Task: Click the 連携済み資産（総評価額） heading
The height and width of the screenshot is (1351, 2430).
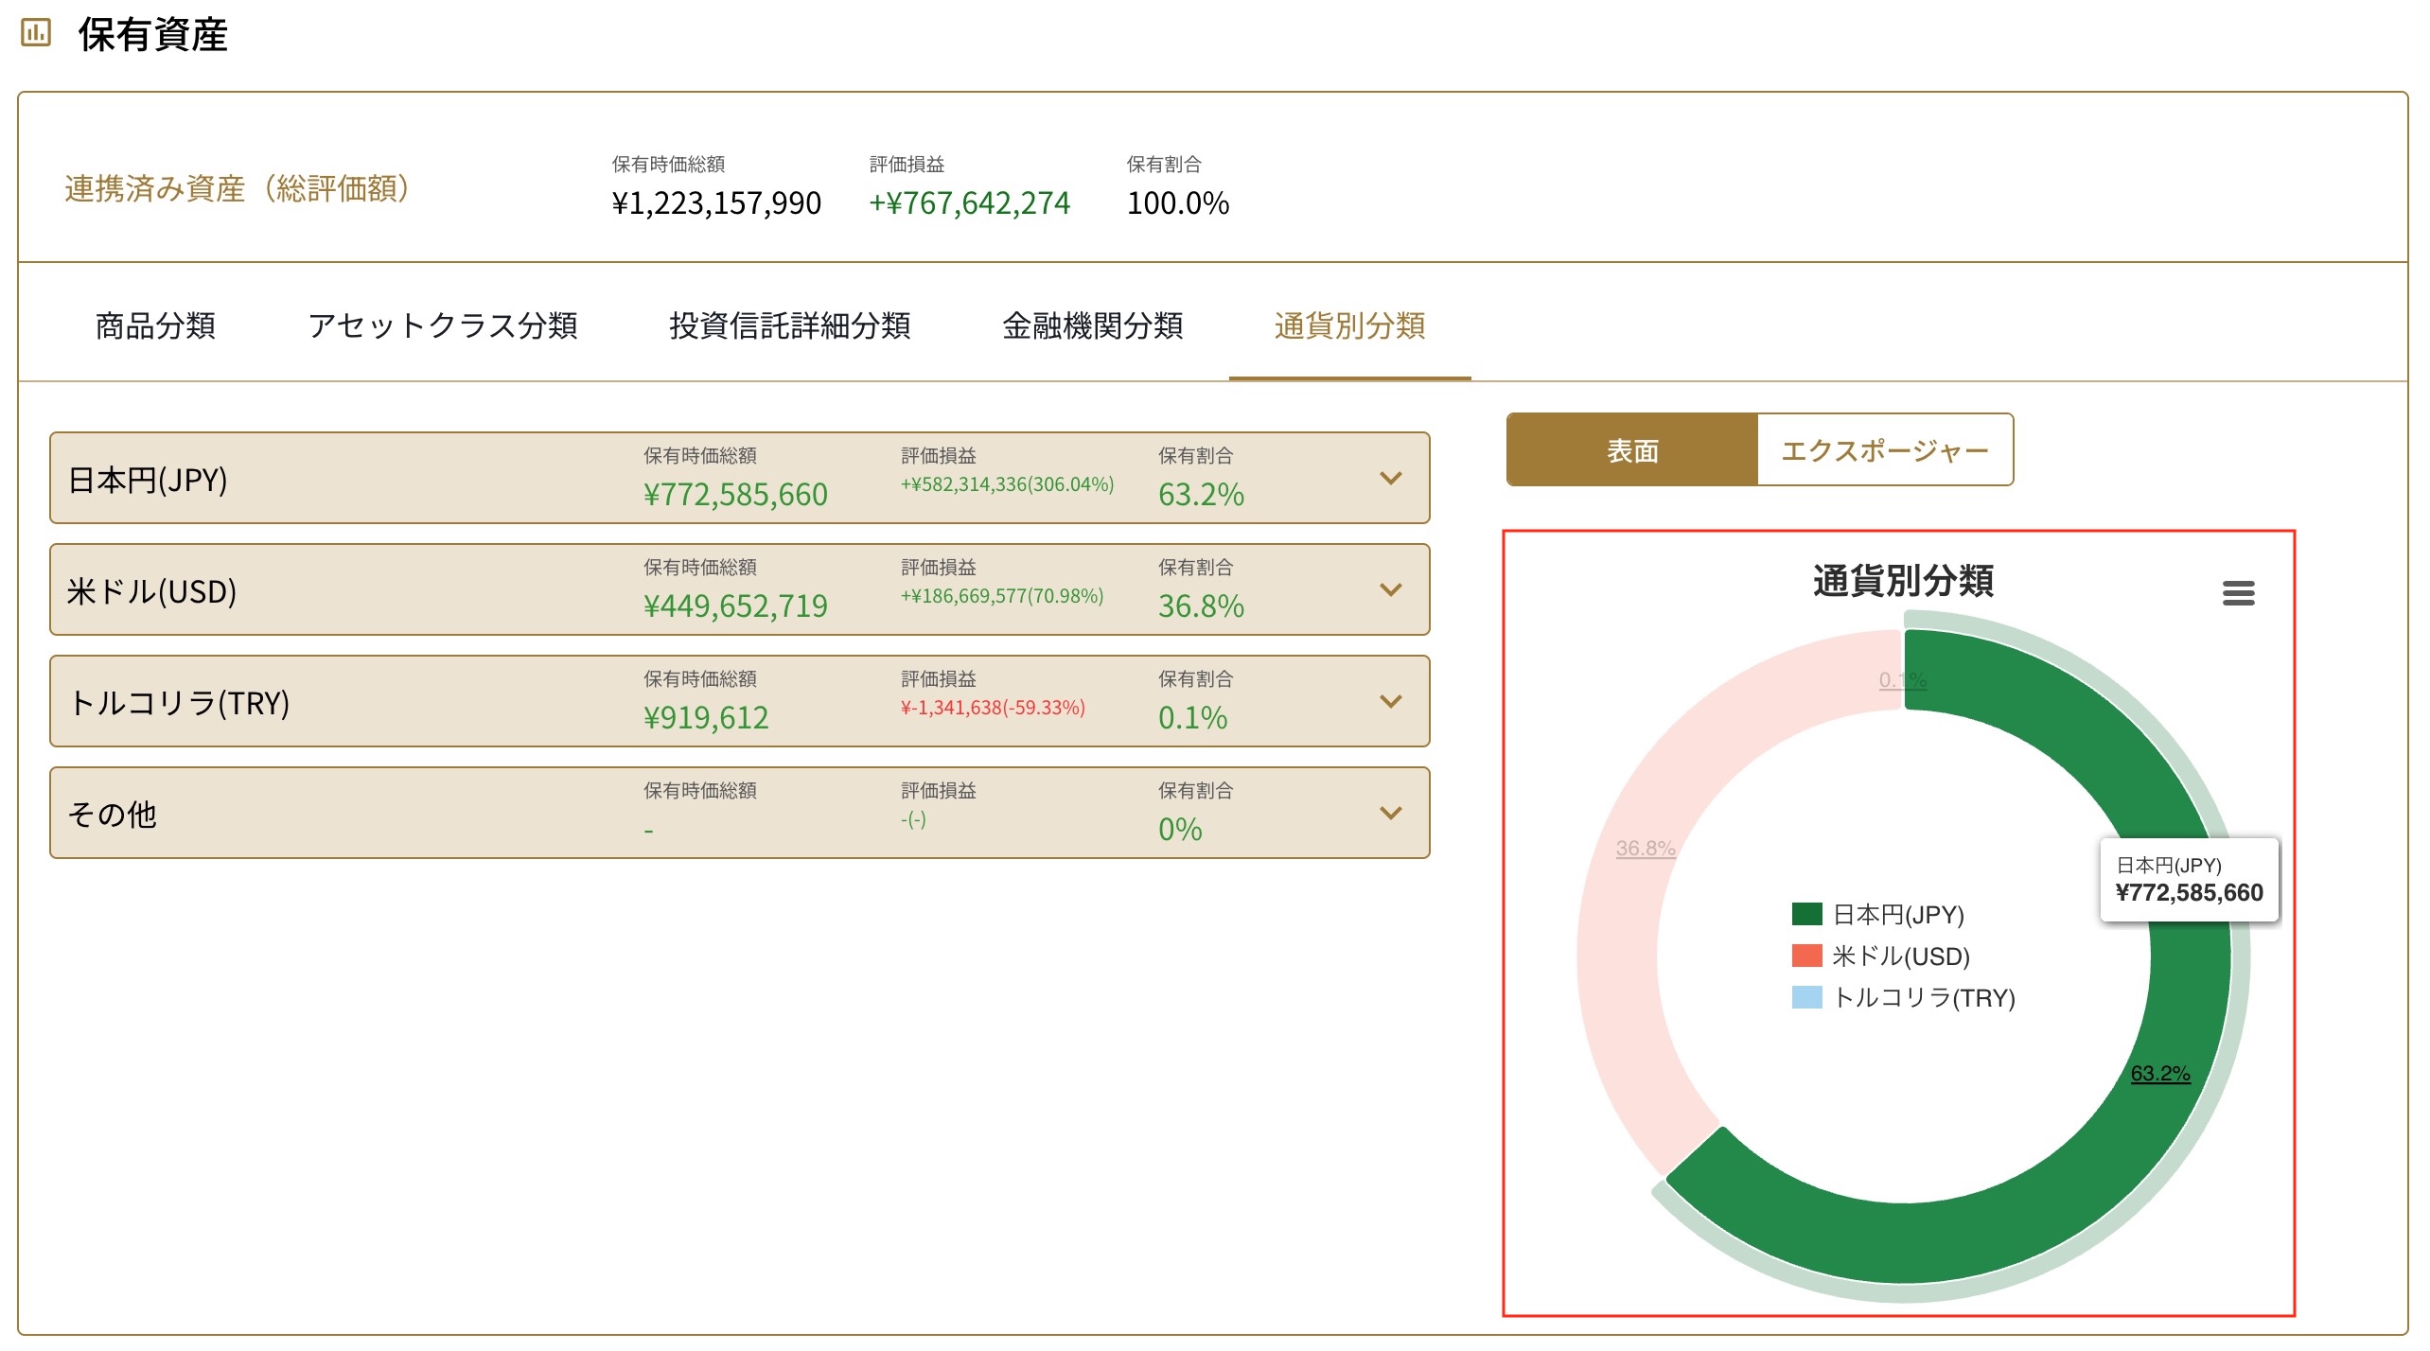Action: (x=237, y=188)
